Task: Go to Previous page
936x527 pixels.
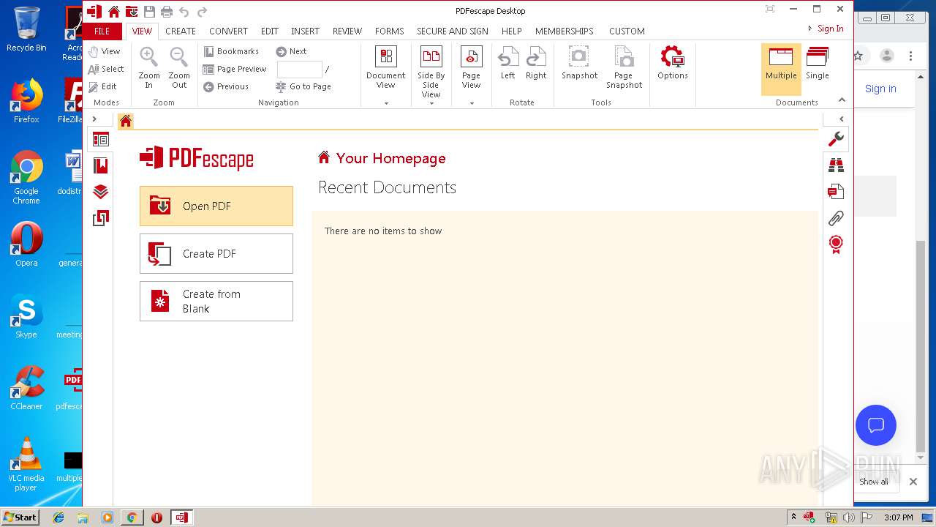Action: click(226, 86)
